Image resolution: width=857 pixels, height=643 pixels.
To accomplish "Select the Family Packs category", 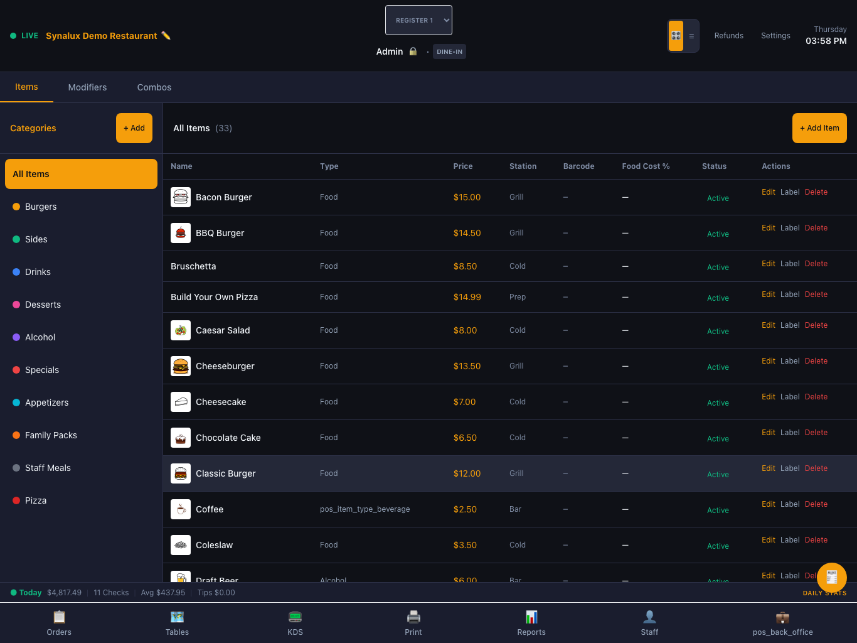I will pos(81,435).
